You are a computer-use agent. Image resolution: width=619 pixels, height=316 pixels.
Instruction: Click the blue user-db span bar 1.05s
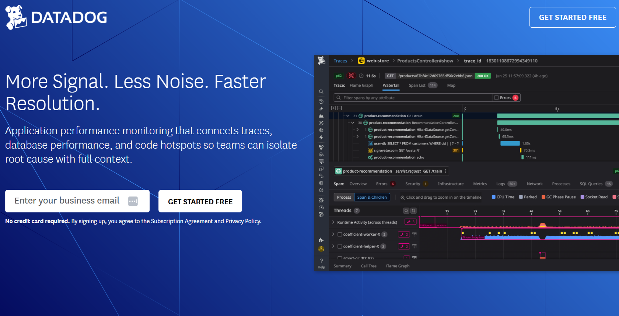[510, 143]
